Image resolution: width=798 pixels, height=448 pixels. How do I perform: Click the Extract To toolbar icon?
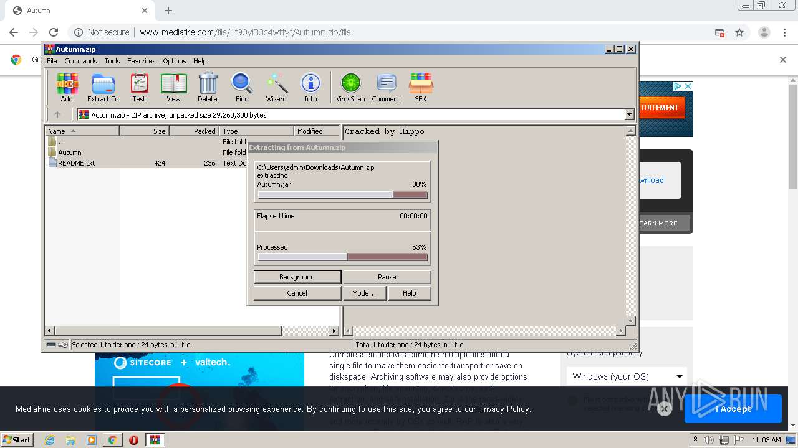(103, 87)
